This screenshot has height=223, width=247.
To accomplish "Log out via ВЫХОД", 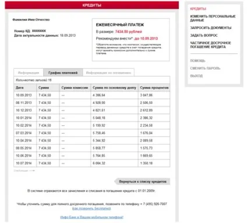I will point(196,76).
